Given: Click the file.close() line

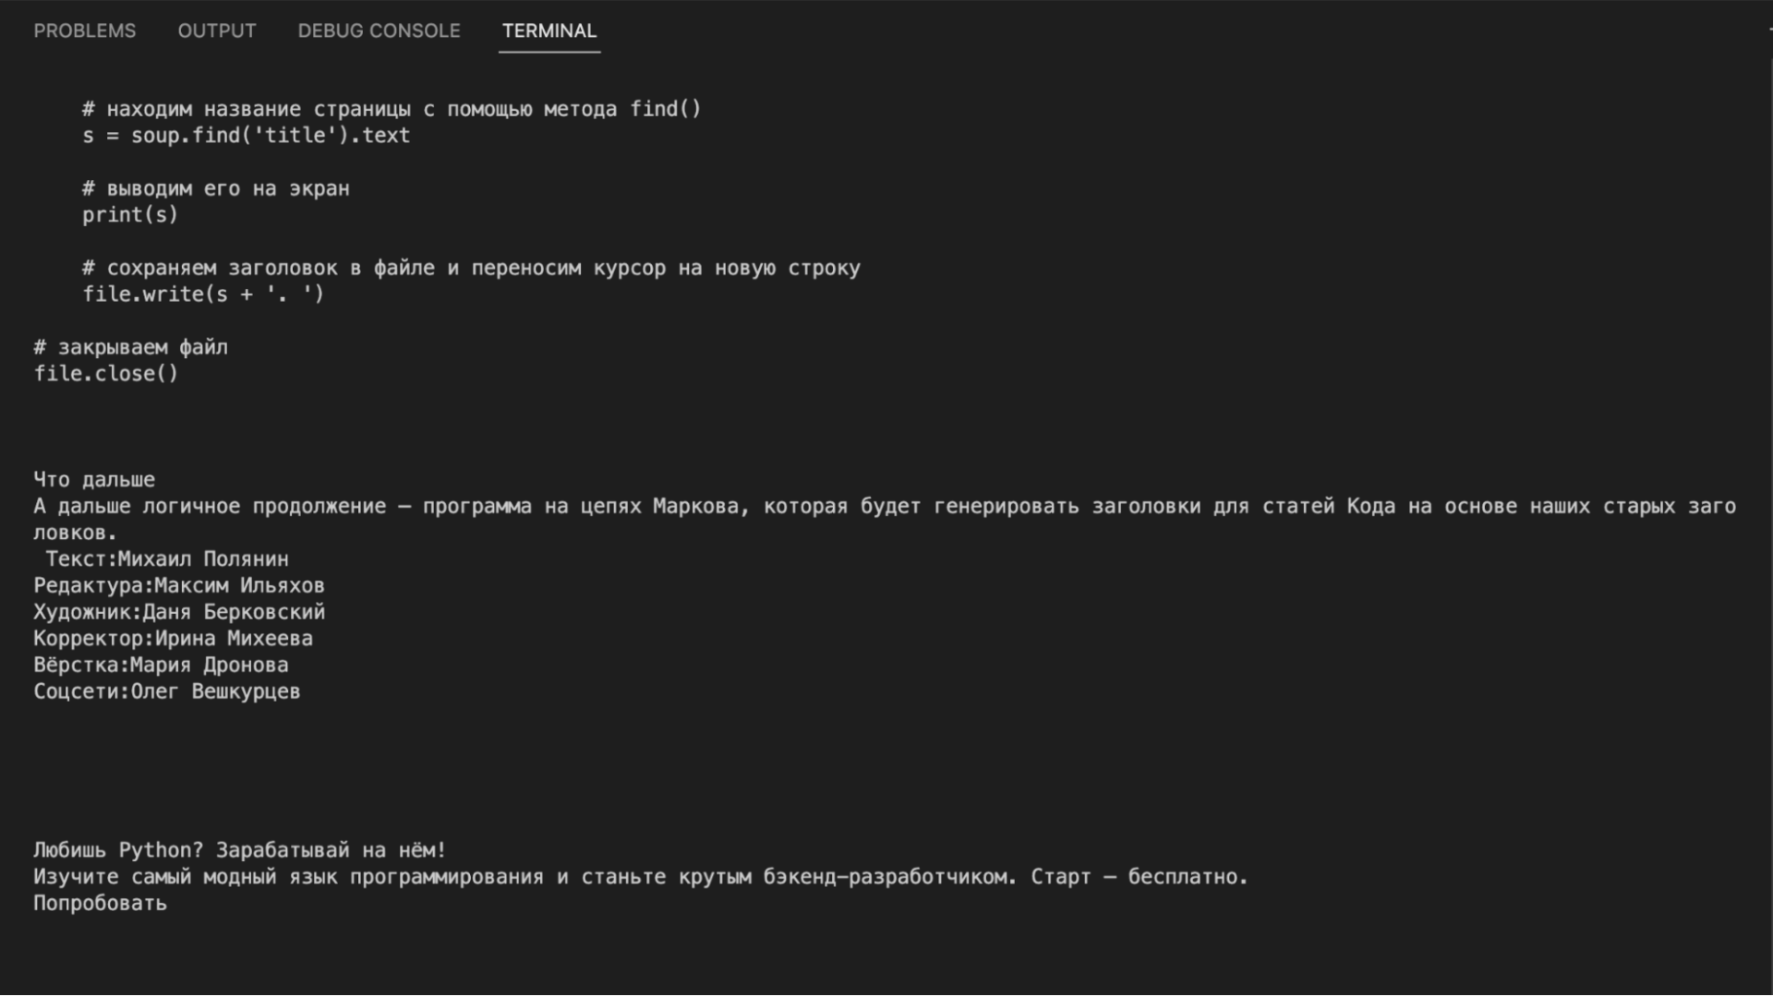Looking at the screenshot, I should 105,373.
